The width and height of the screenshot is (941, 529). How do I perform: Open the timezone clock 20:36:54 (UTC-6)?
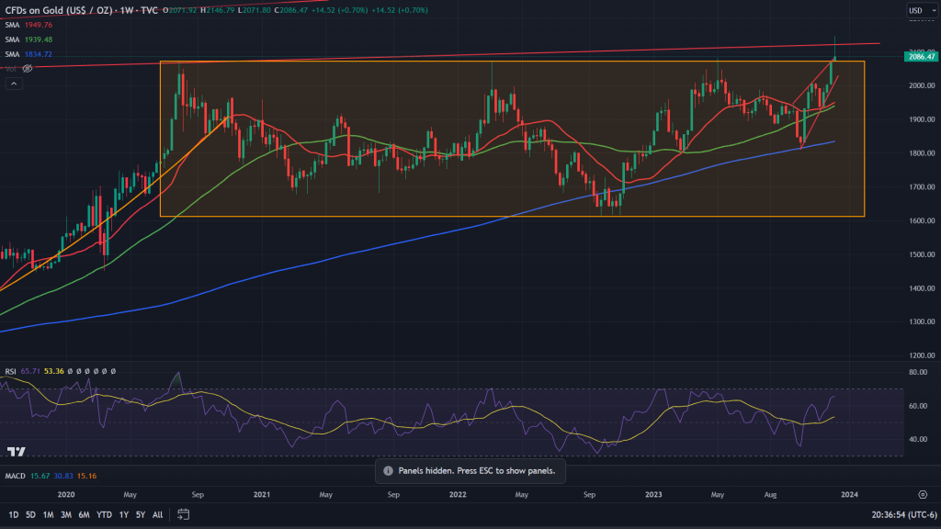(886, 514)
